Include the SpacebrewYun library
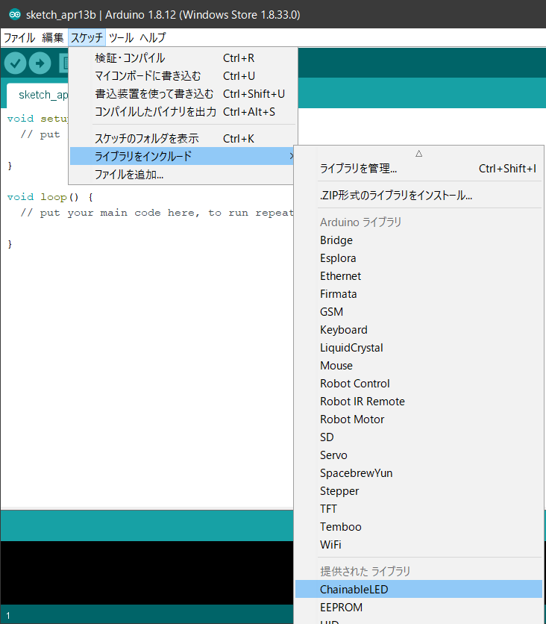Screen dimensions: 546x624 [418, 473]
